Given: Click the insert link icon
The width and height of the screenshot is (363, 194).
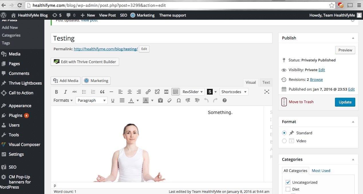Looking at the screenshot, I should 148,92.
